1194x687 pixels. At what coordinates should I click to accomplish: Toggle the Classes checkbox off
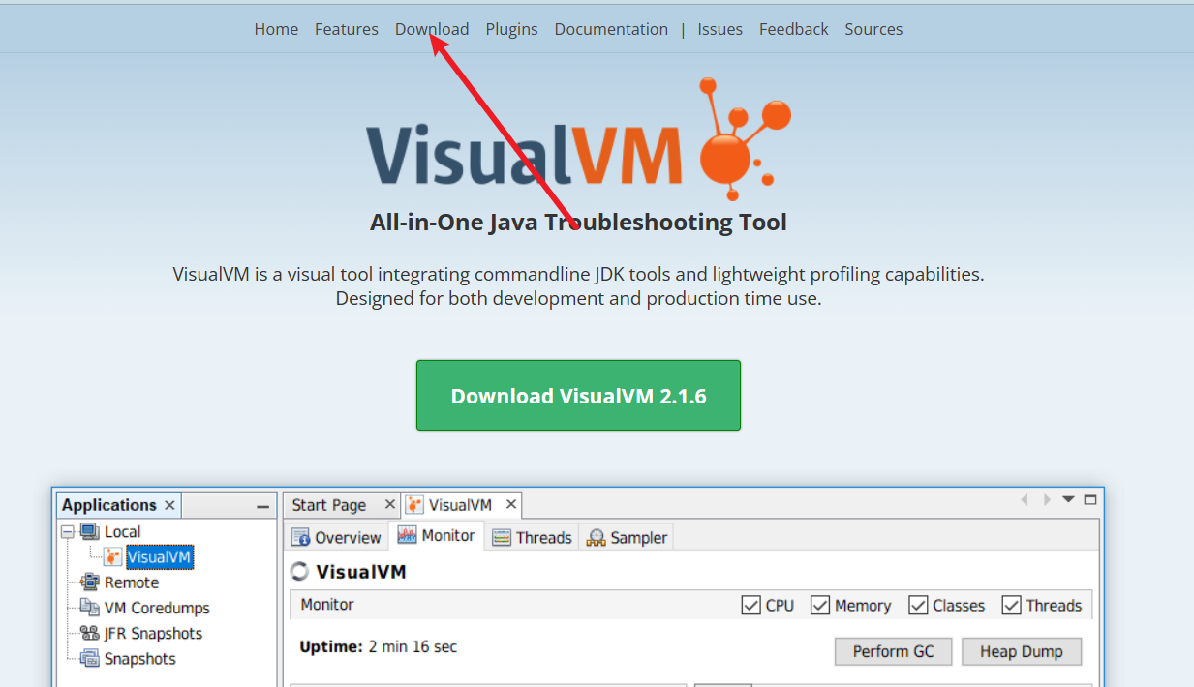pos(917,605)
